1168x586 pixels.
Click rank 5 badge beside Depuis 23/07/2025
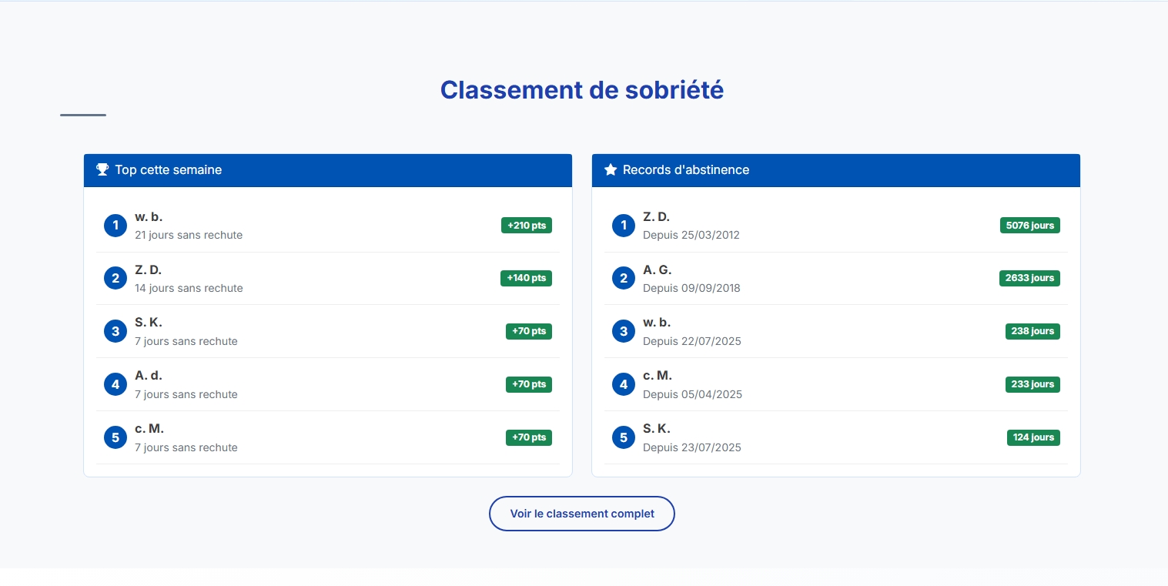(x=624, y=437)
